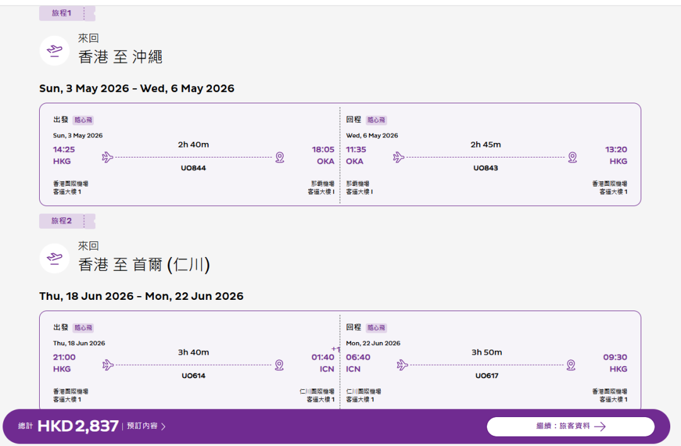
Task: Click date Mon, 22 Jun 2026 on return flight
Action: (x=373, y=343)
